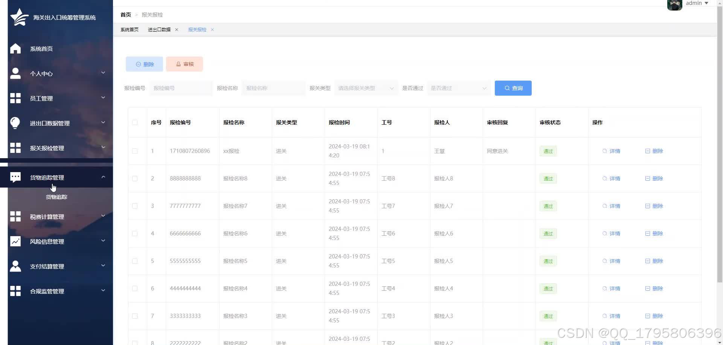Open the admin user dropdown arrow
The height and width of the screenshot is (345, 723).
click(x=706, y=3)
